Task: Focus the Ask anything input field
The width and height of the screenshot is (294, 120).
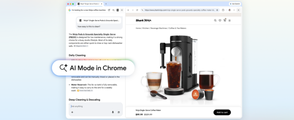Action: point(93,106)
